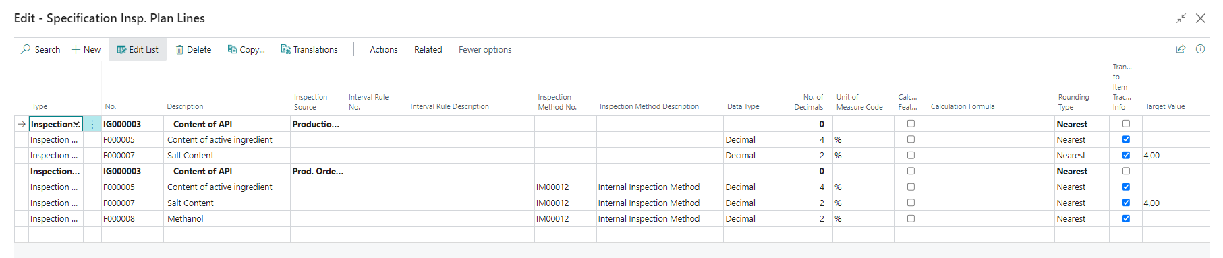Viewport: 1223px width, 258px height.
Task: Click the No. of Decimals column header
Action: (808, 102)
